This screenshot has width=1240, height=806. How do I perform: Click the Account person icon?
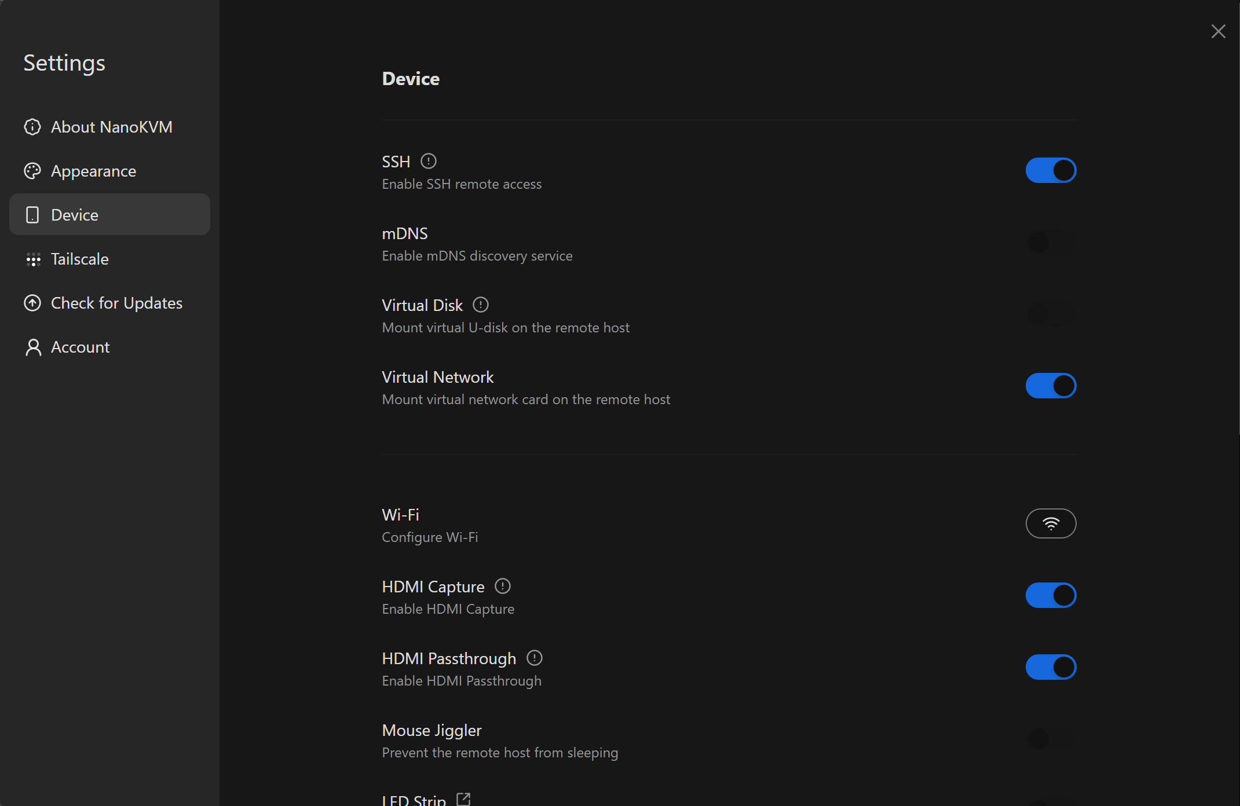click(x=32, y=347)
